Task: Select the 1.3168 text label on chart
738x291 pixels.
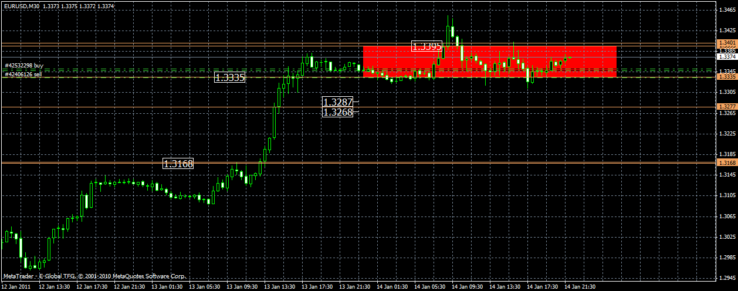Action: 178,164
